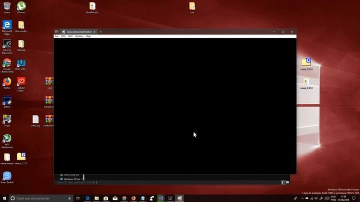Click the Windows Start button
Screen dimensions: 360x202
(4, 198)
